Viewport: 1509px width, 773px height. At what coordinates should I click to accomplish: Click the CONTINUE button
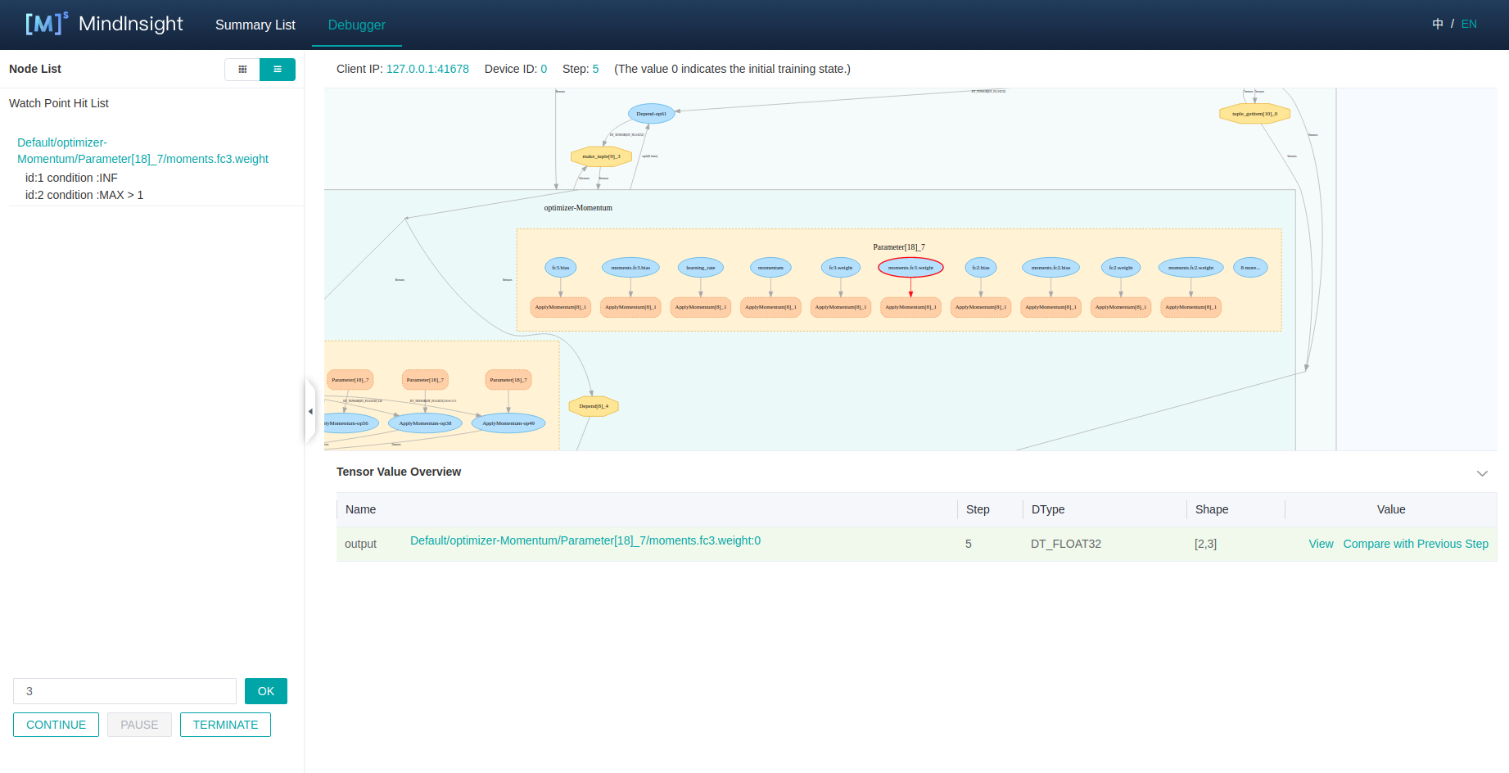coord(56,725)
